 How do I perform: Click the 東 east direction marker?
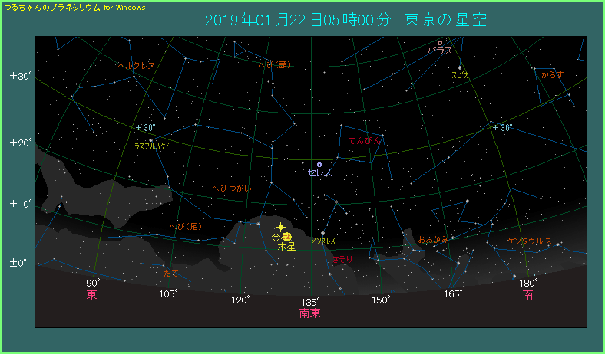pos(91,295)
